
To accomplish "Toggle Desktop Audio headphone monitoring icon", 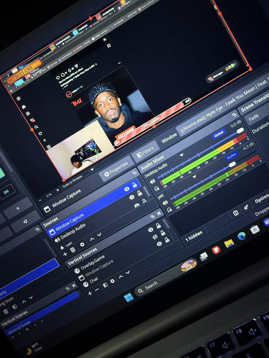I will click(157, 189).
